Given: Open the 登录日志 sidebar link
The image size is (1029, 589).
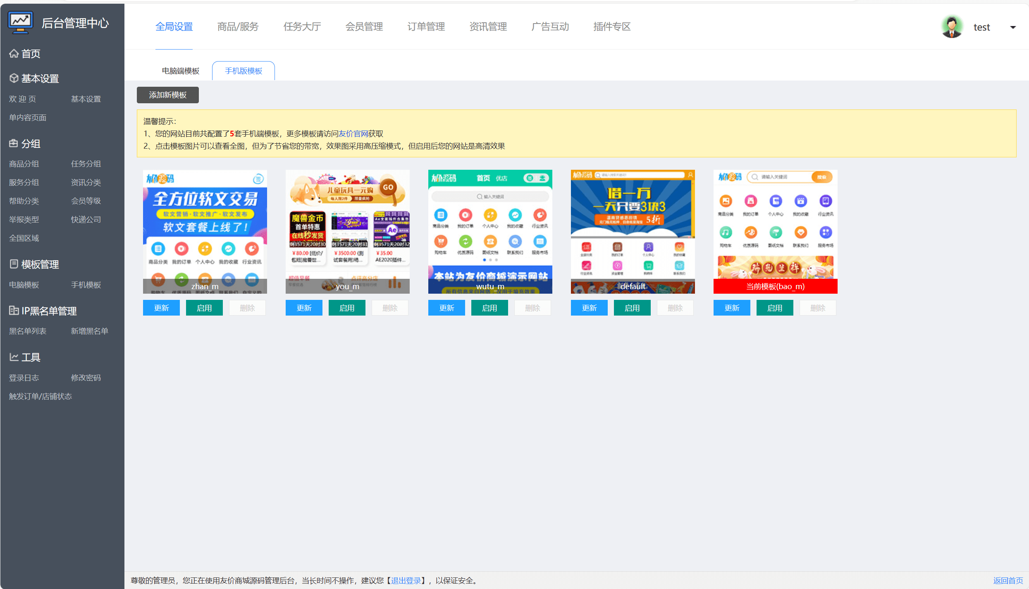Looking at the screenshot, I should 24,378.
